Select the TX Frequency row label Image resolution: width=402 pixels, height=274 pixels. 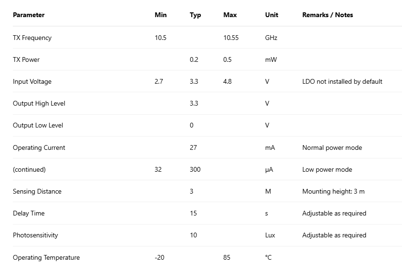[x=32, y=38]
